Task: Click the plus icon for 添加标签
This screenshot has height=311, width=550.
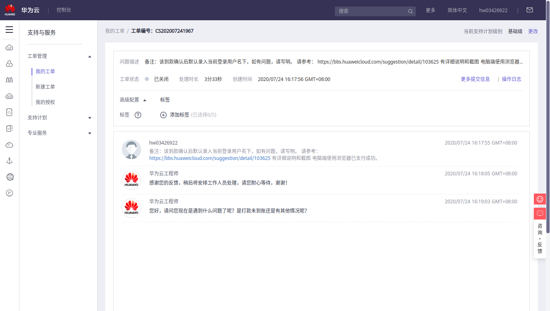Action: [163, 115]
